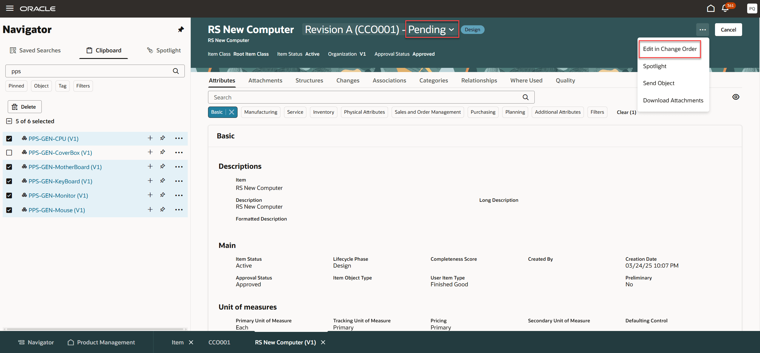This screenshot has height=353, width=760.
Task: Click the Cancel button
Action: [x=728, y=30]
